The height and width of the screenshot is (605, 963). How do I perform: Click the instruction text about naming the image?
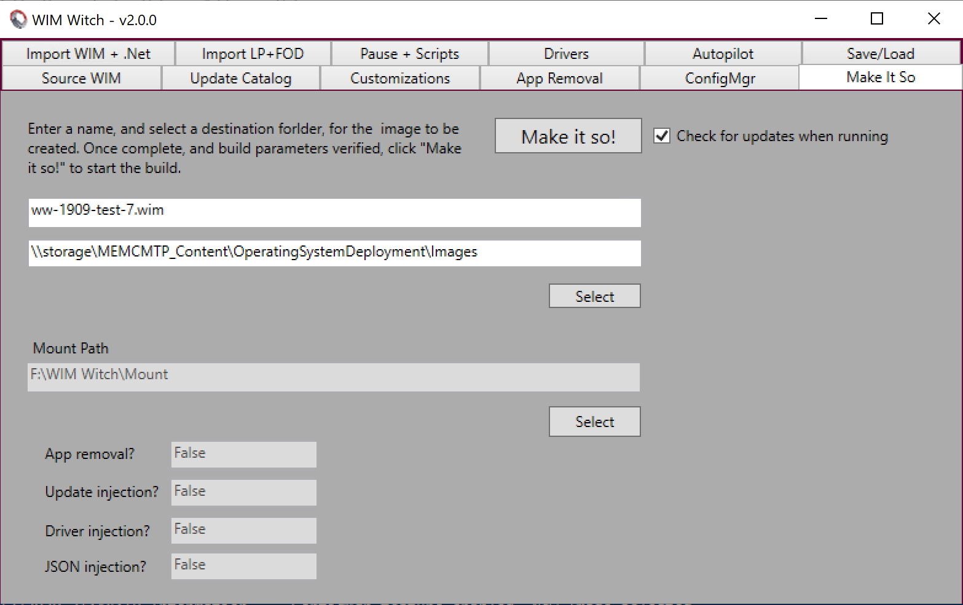click(x=245, y=148)
